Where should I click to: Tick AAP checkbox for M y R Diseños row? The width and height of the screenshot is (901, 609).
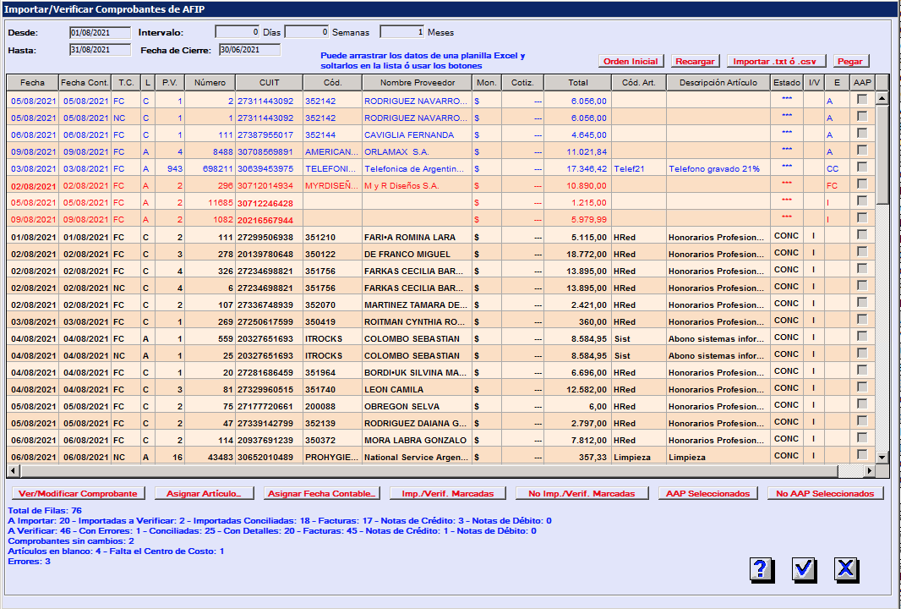point(862,184)
